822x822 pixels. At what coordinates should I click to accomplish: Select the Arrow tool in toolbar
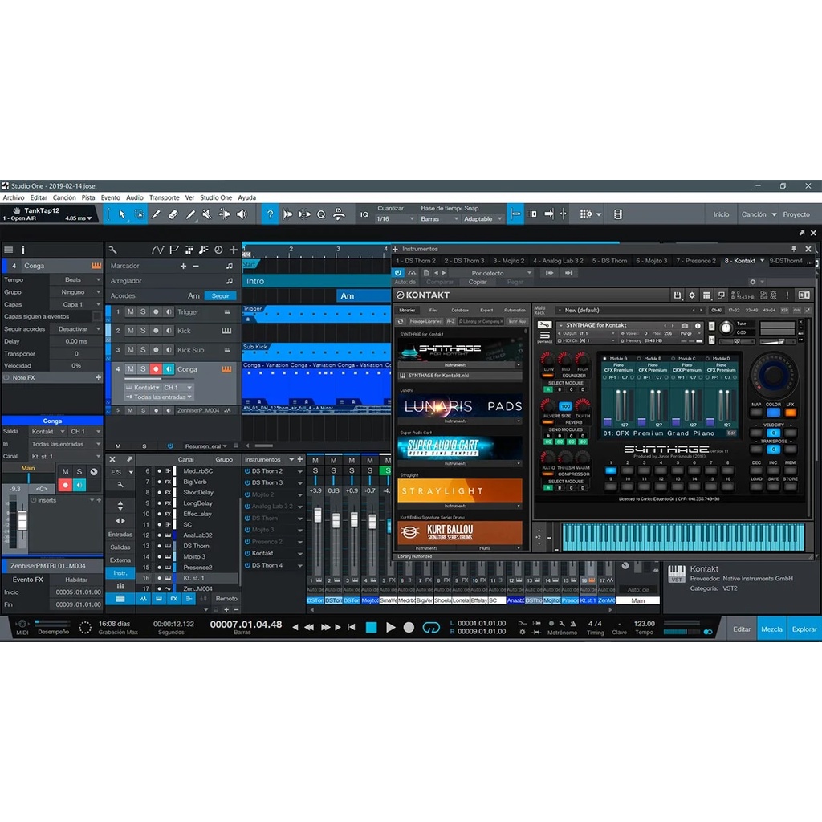pyautogui.click(x=122, y=214)
